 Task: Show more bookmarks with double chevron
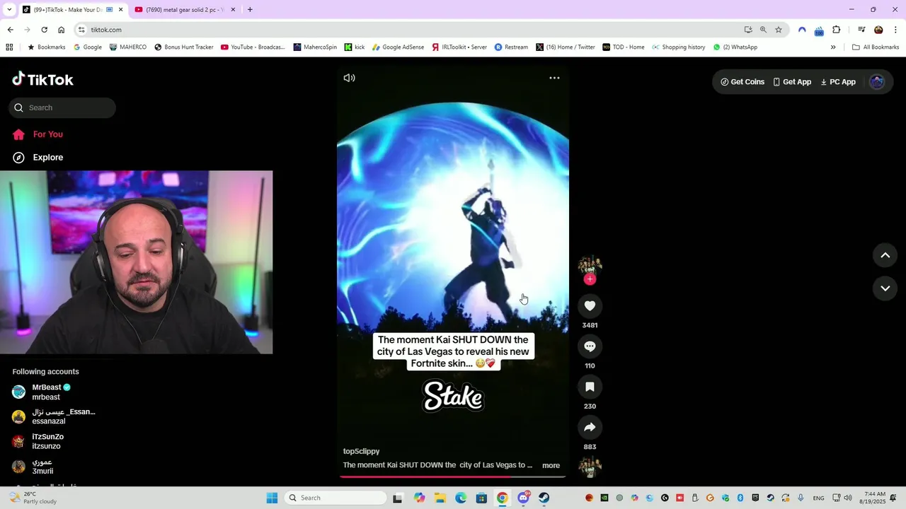[x=833, y=47]
